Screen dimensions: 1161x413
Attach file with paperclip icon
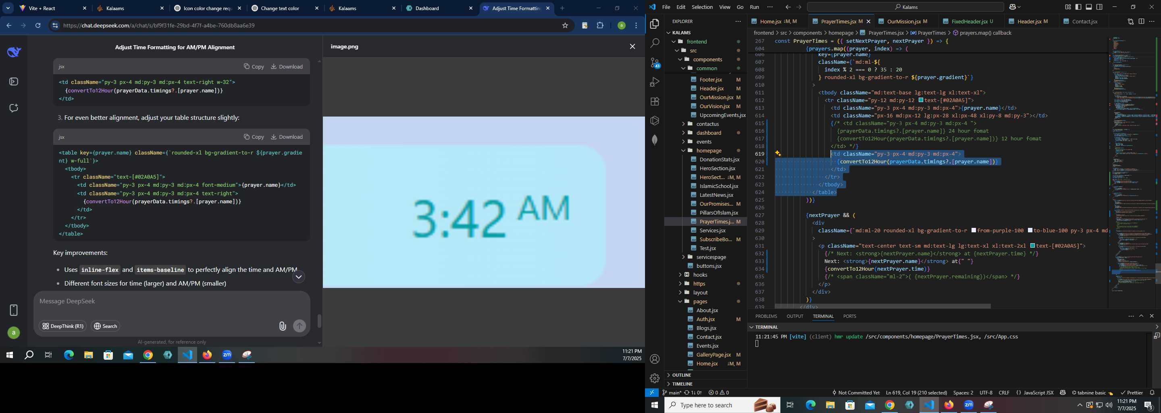coord(282,326)
